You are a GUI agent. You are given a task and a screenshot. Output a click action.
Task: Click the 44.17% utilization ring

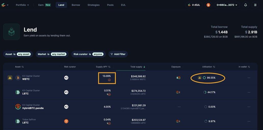(205, 92)
